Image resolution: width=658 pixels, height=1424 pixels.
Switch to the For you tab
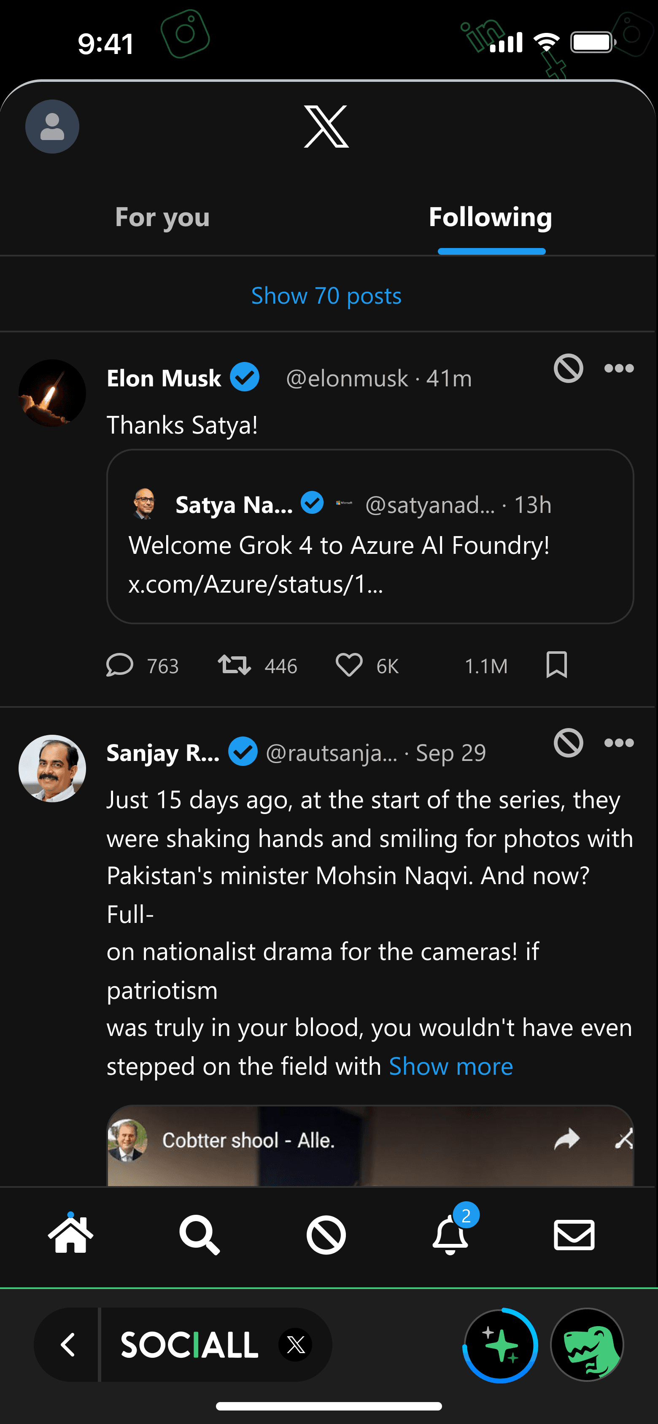(162, 217)
